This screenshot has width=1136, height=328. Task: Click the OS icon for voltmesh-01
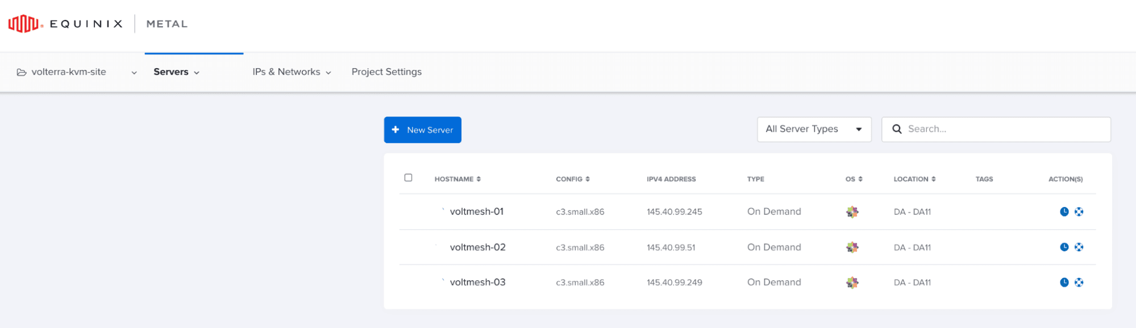[x=852, y=212]
